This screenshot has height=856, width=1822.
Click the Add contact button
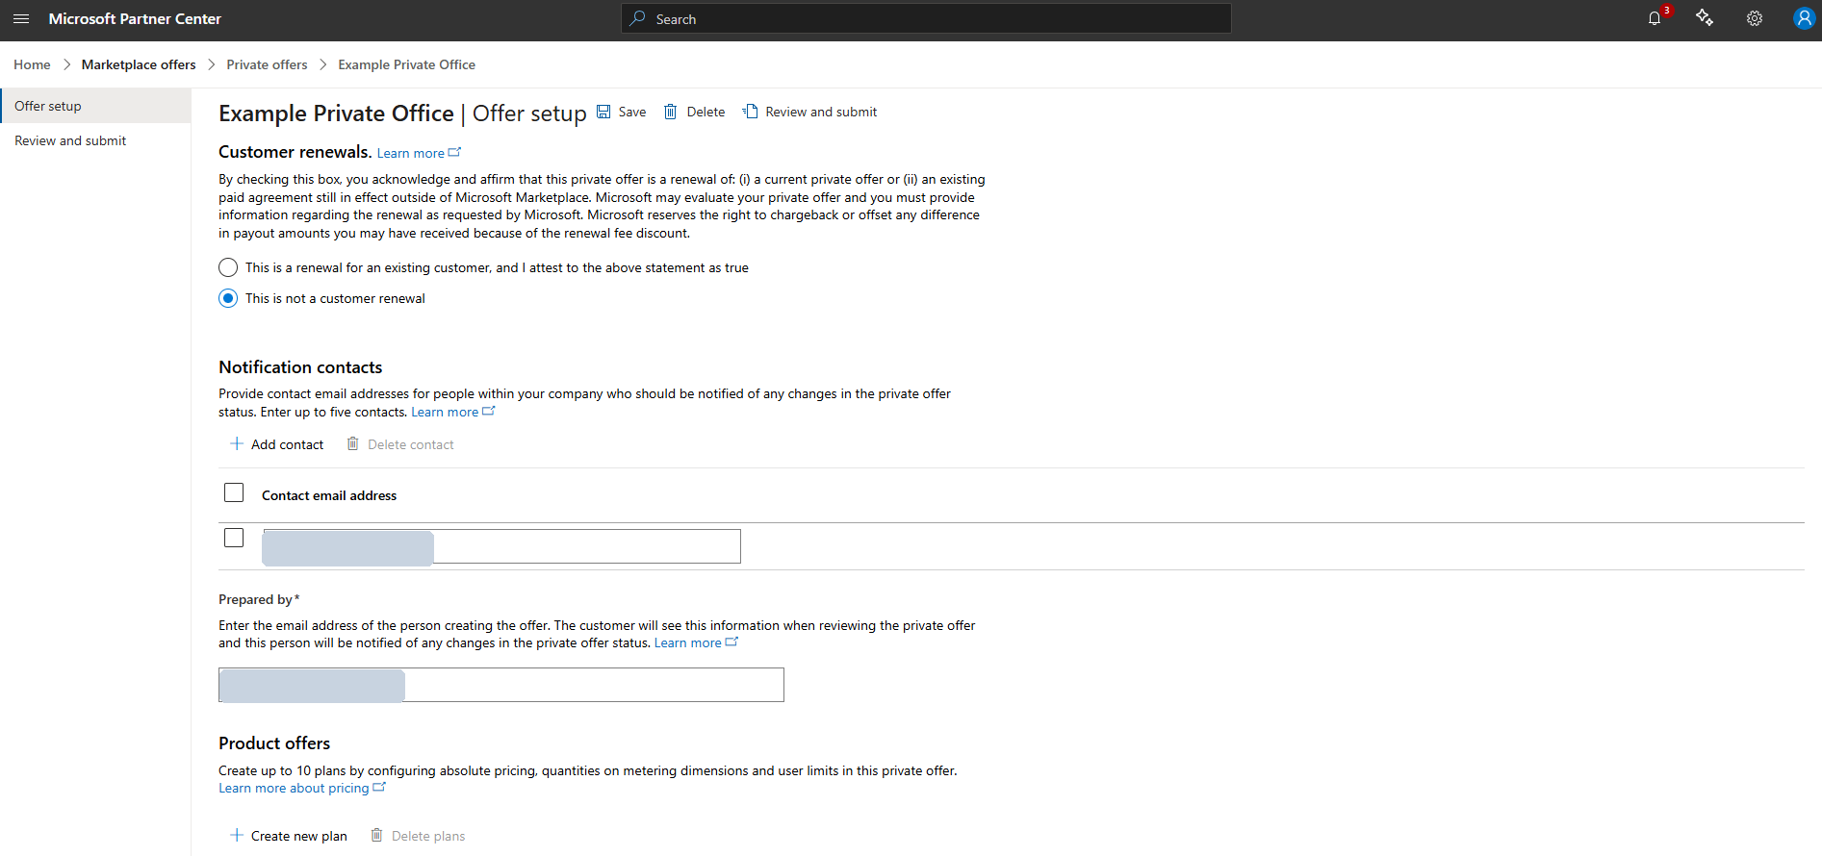(x=276, y=444)
